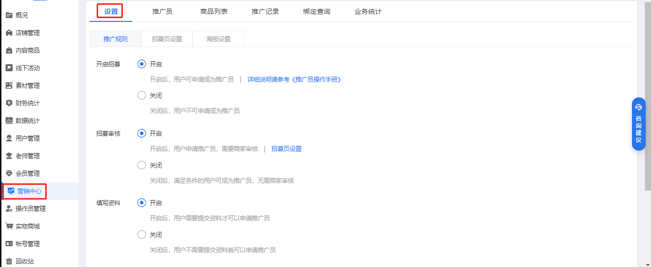The width and height of the screenshot is (651, 267).
Task: Click the 回收站 trash icon
Action: (9, 261)
